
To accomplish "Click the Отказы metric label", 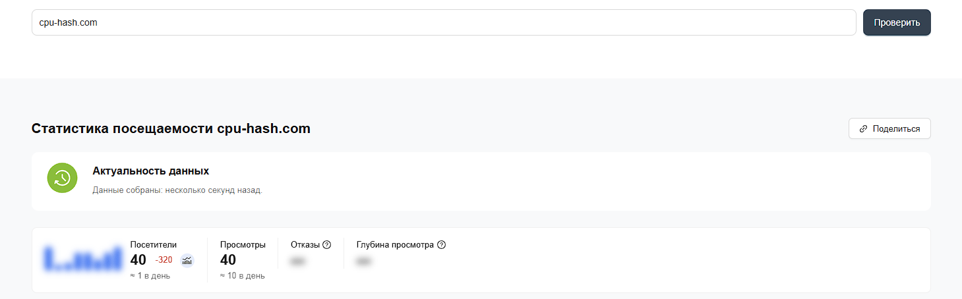I will [x=305, y=244].
